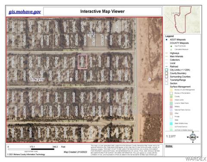The height and width of the screenshot is (162, 207).
Task: Click the County Boundary square symbol
Action: (166, 73)
